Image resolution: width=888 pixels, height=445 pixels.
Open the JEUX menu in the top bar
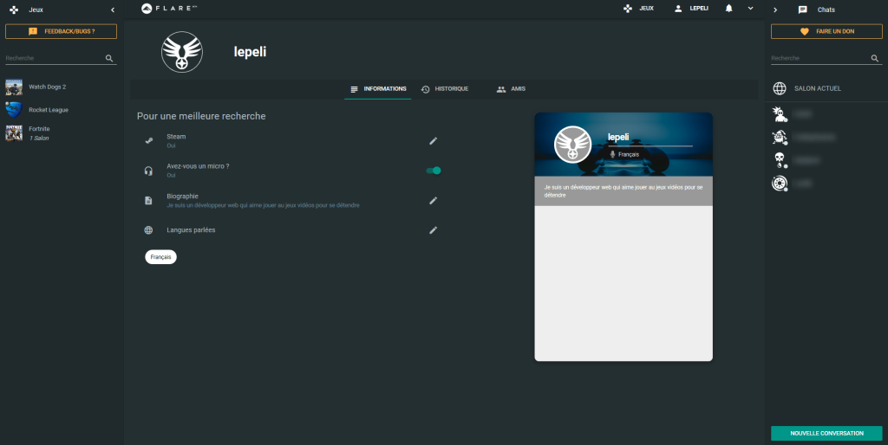pos(638,9)
